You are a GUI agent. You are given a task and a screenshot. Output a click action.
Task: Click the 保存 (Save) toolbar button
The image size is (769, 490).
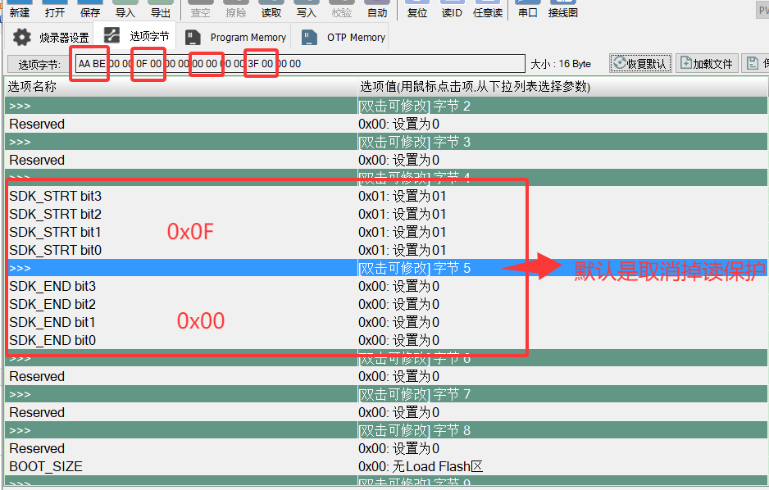90,9
